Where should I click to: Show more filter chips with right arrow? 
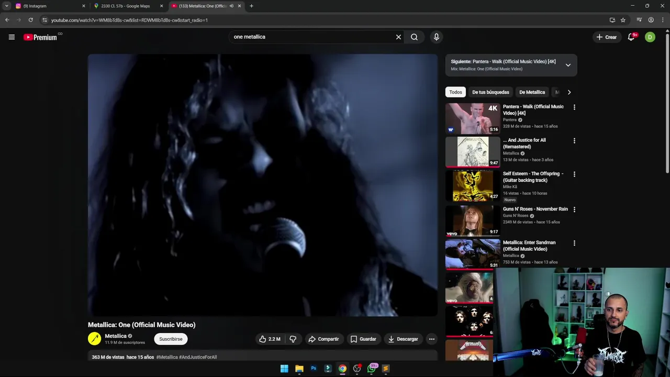coord(569,92)
